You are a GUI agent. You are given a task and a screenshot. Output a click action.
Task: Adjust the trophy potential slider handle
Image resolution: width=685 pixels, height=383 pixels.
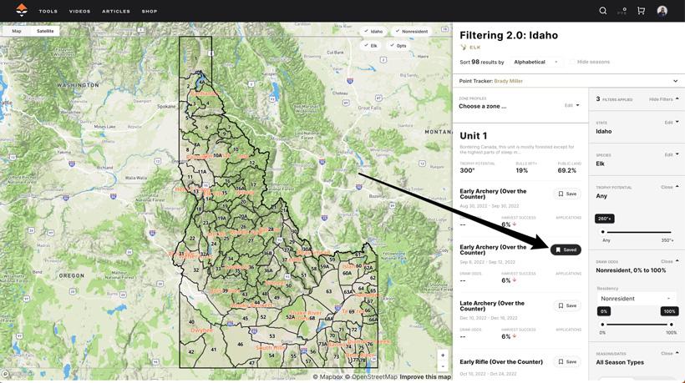pyautogui.click(x=603, y=232)
